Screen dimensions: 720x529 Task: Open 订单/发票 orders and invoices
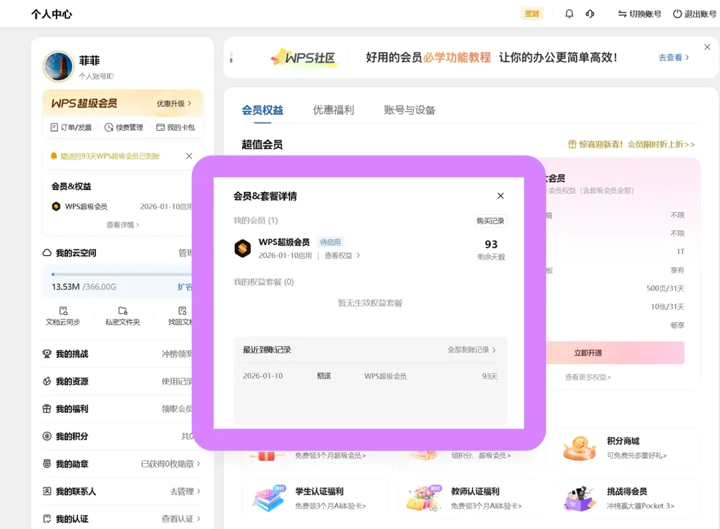(x=71, y=127)
